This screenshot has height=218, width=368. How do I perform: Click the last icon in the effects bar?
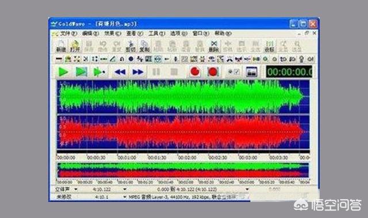(x=310, y=59)
